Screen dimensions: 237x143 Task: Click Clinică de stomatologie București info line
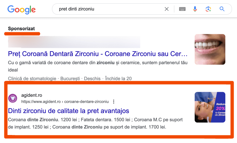tap(70, 78)
